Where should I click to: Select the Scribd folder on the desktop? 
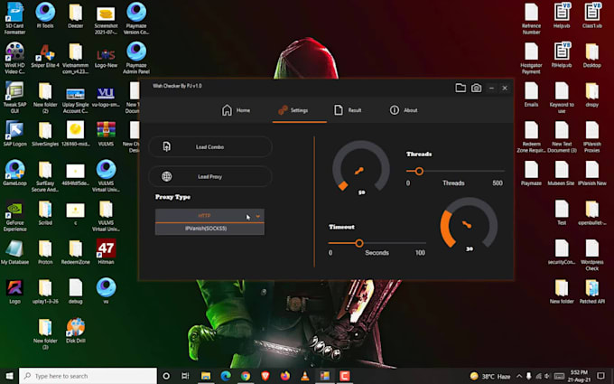point(45,212)
